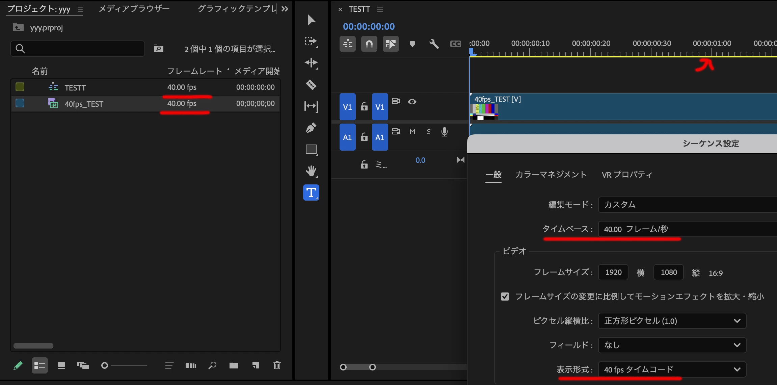The width and height of the screenshot is (777, 385).
Task: Select the Ripple Edit tool
Action: click(x=311, y=63)
